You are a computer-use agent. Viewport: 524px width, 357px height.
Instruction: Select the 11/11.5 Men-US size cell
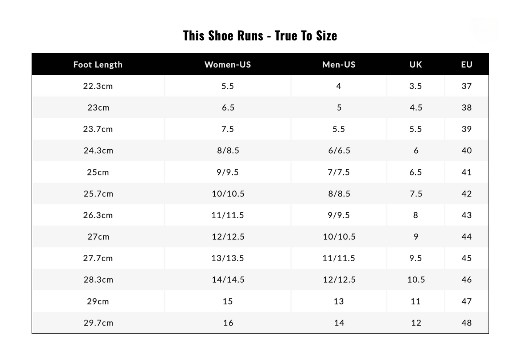click(339, 258)
